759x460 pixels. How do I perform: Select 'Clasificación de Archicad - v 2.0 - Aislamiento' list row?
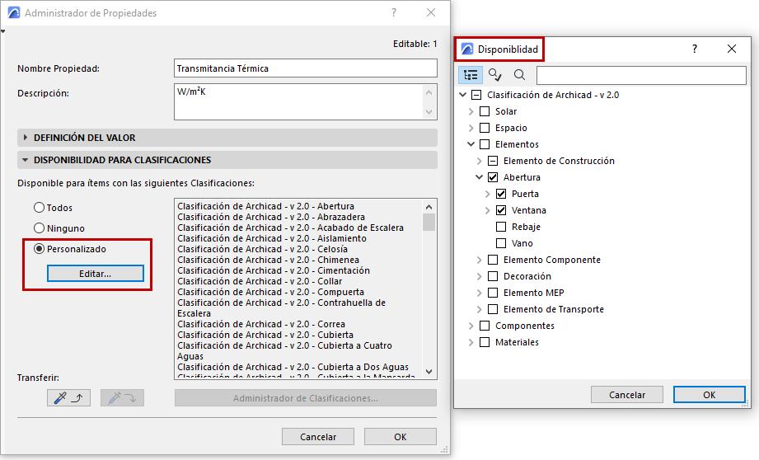(272, 238)
